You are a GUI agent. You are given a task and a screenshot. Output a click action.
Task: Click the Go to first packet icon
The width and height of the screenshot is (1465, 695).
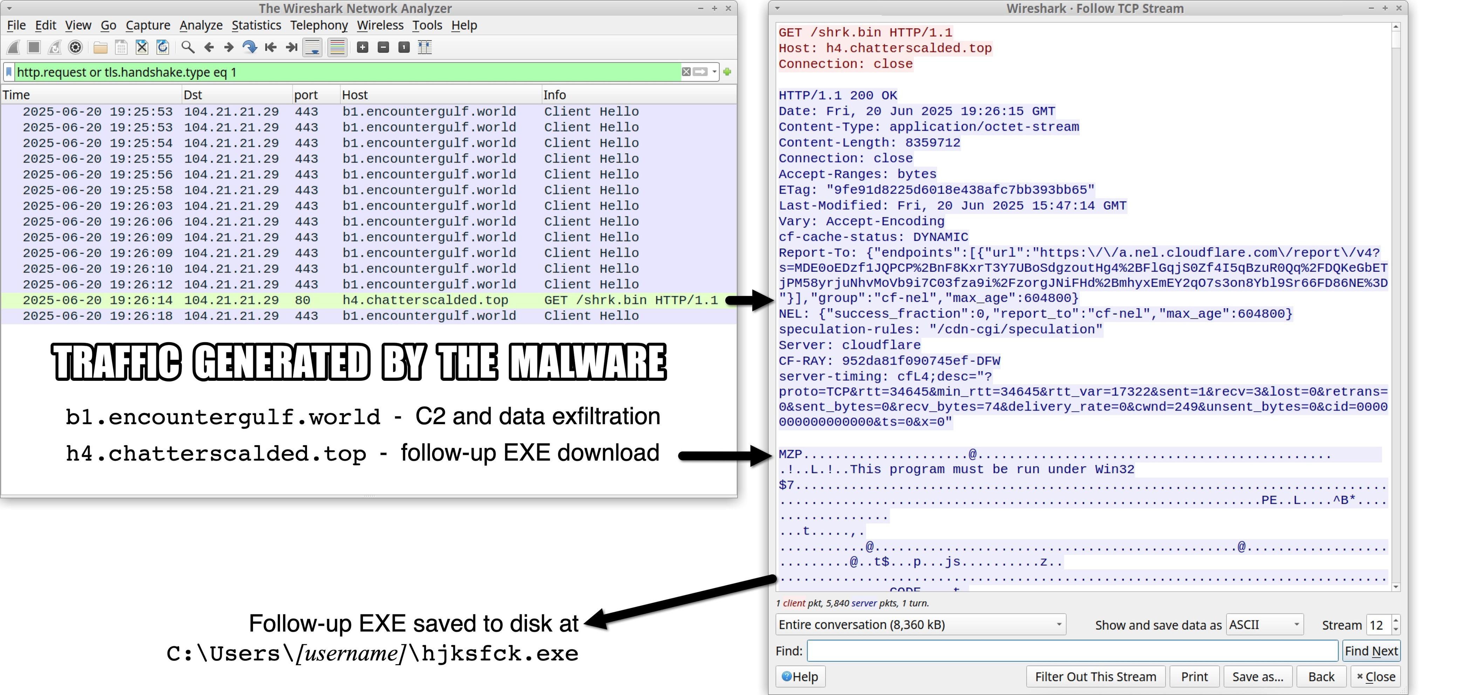point(271,47)
